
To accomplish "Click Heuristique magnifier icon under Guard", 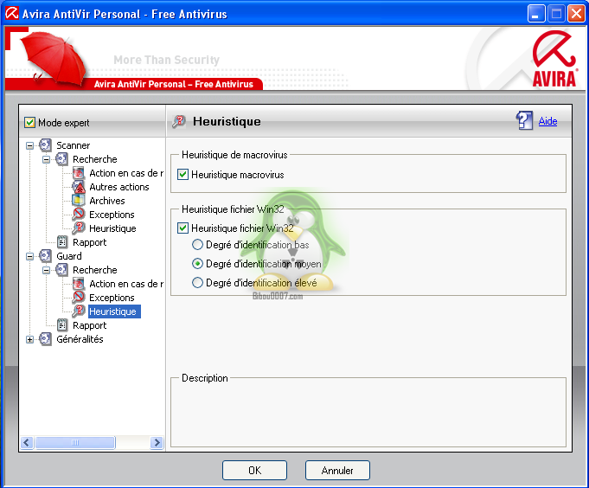I will 78,311.
